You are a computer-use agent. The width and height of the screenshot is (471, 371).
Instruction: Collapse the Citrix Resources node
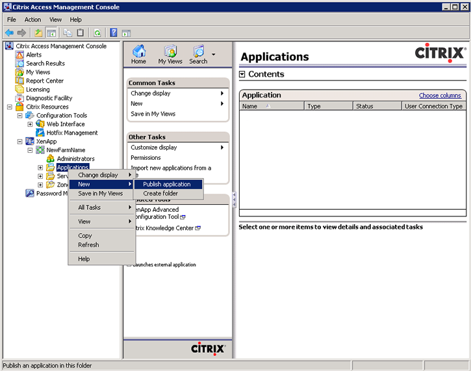[x=10, y=107]
